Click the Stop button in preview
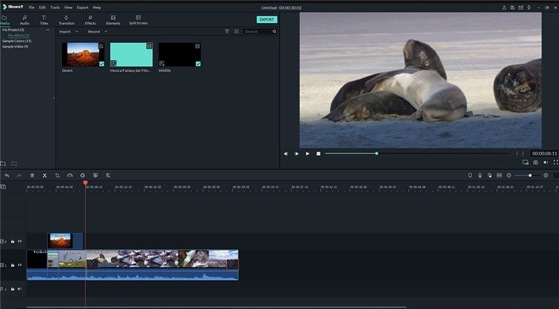The width and height of the screenshot is (559, 309). pos(318,154)
